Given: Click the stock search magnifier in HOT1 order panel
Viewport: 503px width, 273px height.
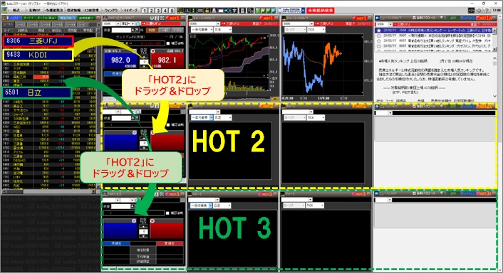Looking at the screenshot, I should (x=138, y=23).
